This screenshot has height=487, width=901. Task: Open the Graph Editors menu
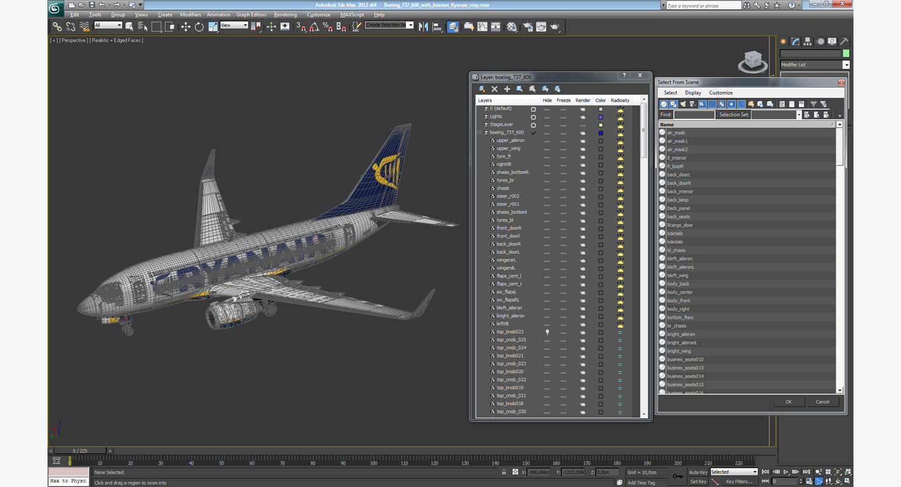(251, 15)
